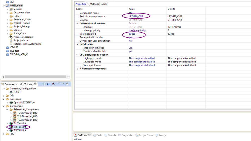Select the Includes folder icon
The image size is (251, 141).
pyautogui.click(x=11, y=9)
